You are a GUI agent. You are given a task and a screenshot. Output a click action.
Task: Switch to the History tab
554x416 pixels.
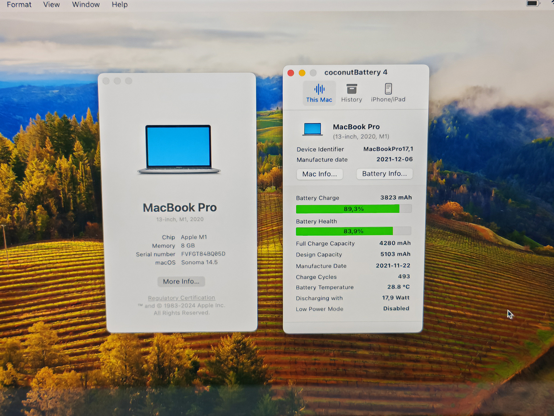(x=351, y=94)
